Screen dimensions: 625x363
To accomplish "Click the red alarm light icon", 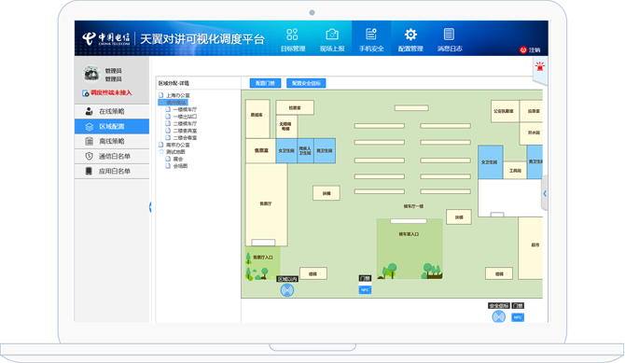I will 540,66.
